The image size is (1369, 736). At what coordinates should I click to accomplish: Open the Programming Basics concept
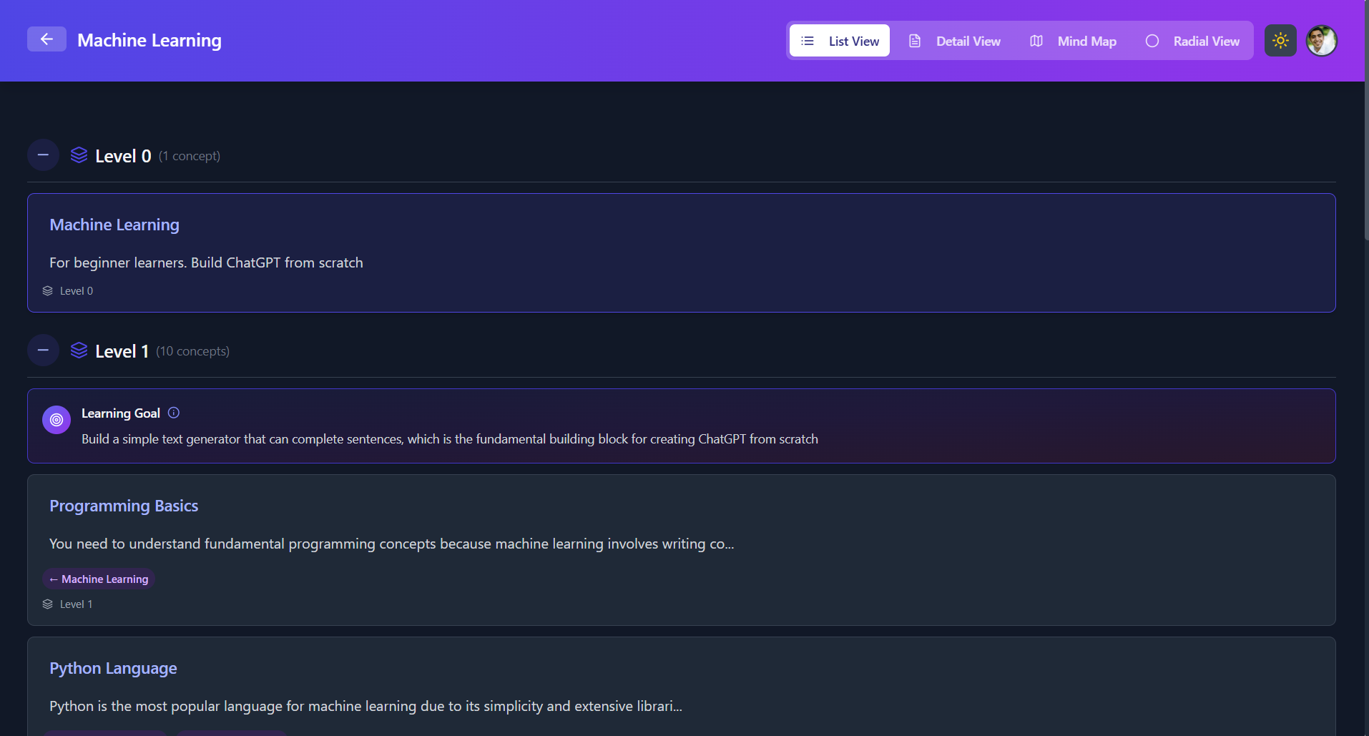(124, 506)
